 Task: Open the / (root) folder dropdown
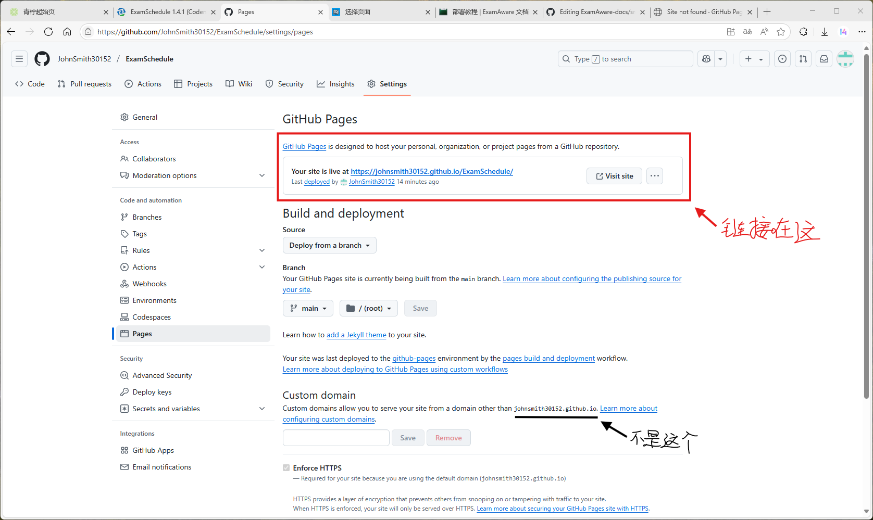368,308
